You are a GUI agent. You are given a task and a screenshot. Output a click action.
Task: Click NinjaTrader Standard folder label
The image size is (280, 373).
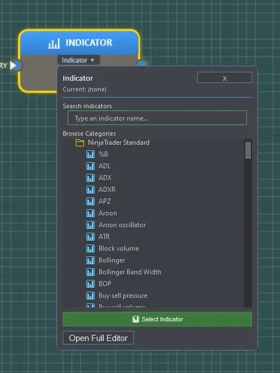(119, 142)
